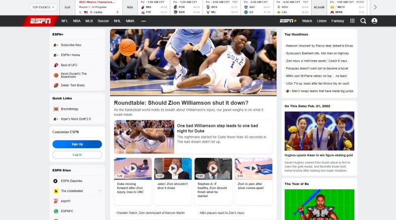This screenshot has height=220, width=396.
Task: Open the Fantasy link in navigation
Action: pyautogui.click(x=338, y=21)
